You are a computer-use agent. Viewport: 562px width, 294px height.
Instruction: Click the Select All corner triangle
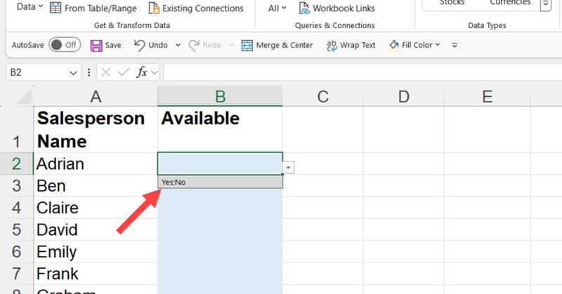click(24, 97)
